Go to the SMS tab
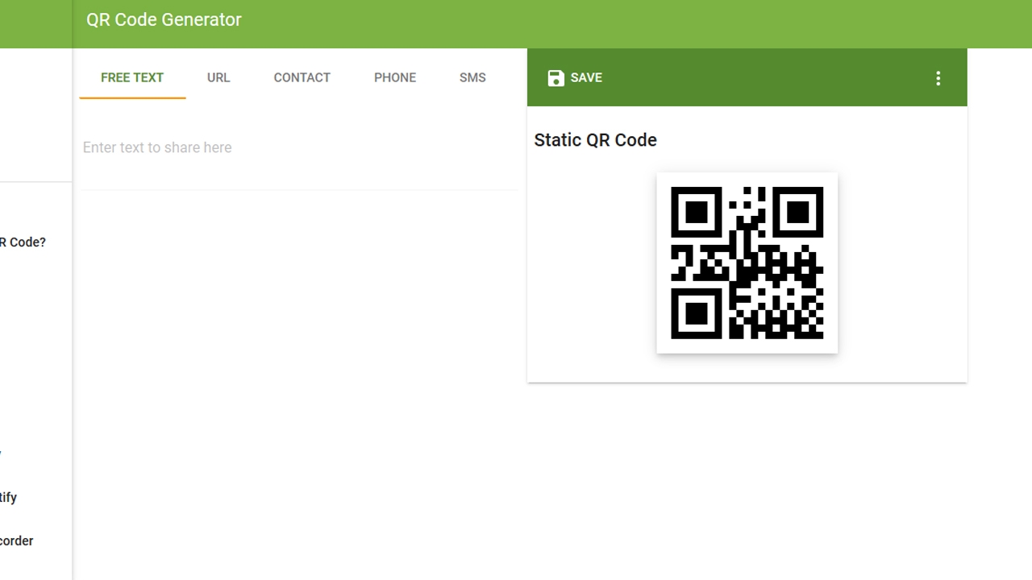The height and width of the screenshot is (580, 1032). [x=472, y=77]
